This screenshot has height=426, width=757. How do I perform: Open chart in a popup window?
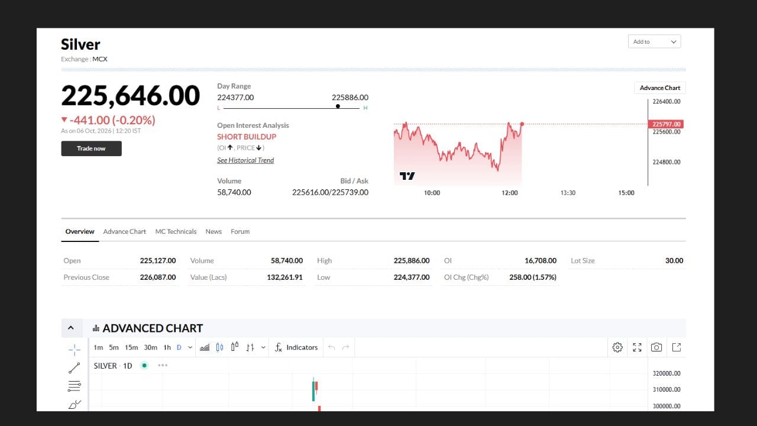pyautogui.click(x=677, y=347)
